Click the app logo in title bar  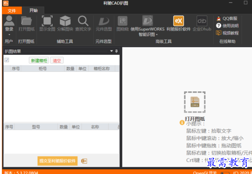point(6,3)
